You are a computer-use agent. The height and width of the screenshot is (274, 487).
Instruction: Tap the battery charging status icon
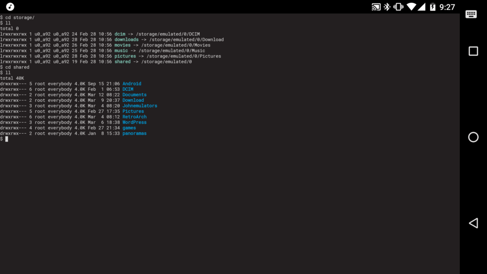click(433, 7)
